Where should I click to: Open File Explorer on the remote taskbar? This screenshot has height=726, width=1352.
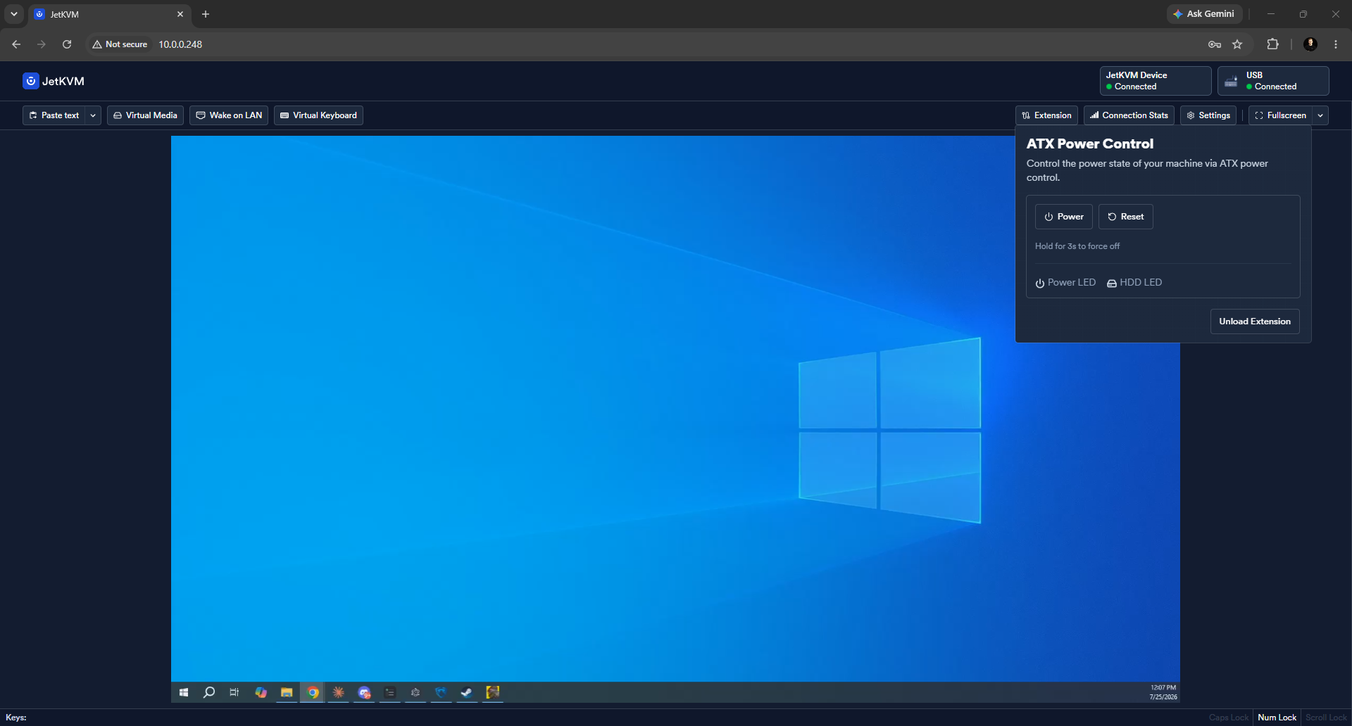click(287, 692)
